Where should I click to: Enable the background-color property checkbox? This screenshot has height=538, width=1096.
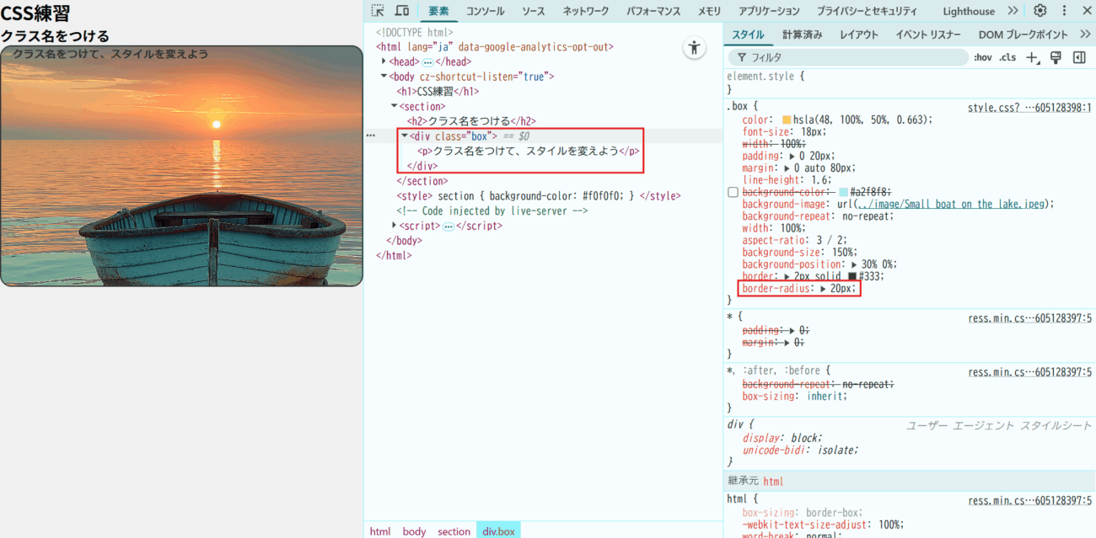(x=733, y=192)
